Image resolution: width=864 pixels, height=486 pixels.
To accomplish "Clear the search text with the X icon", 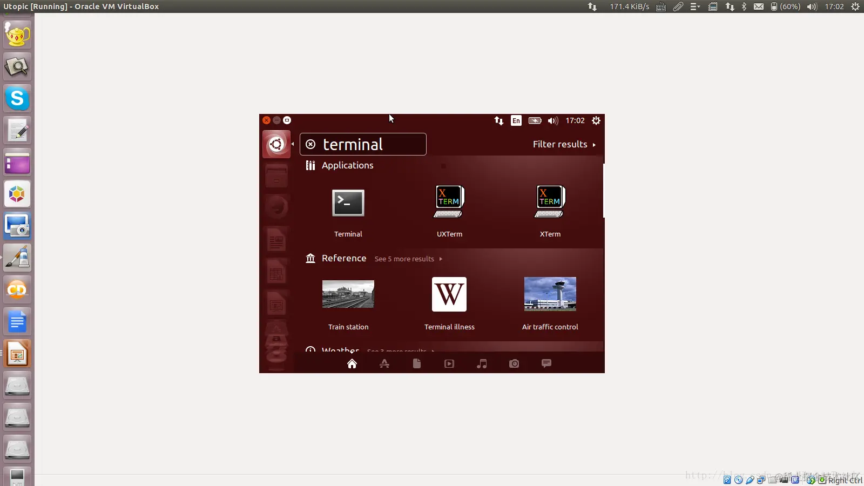I will 310,144.
